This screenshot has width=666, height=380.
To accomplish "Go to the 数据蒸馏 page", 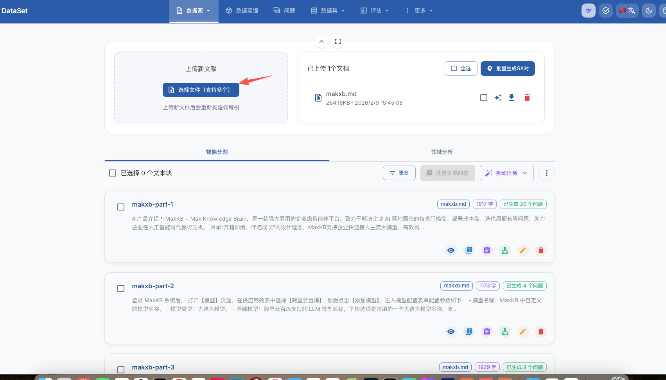I will coord(242,11).
